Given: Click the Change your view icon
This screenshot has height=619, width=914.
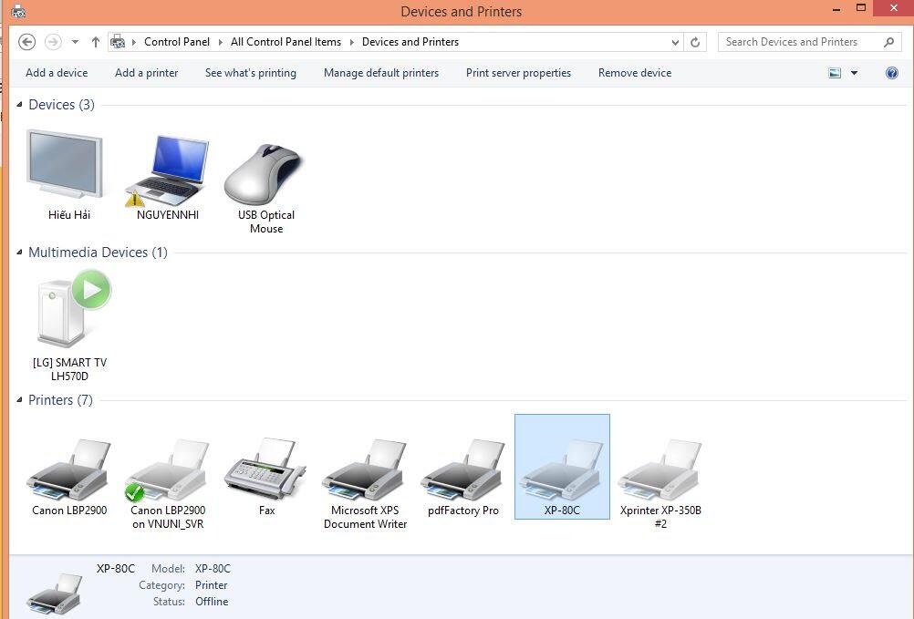Looking at the screenshot, I should point(835,73).
